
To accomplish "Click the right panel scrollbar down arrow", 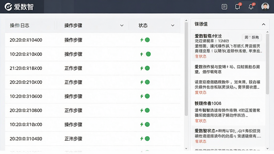I will pos(267,149).
